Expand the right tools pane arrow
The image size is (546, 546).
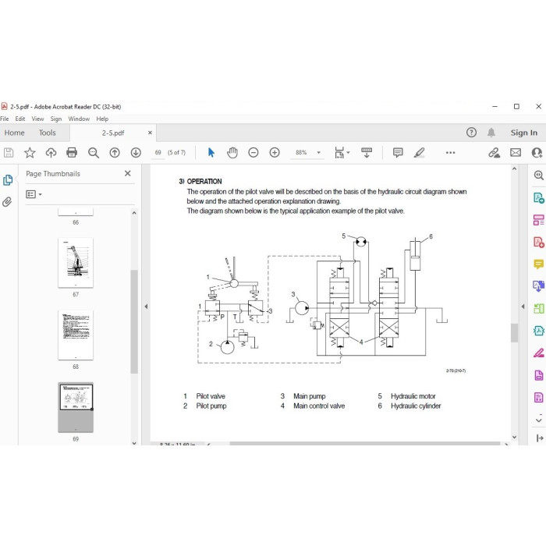(x=523, y=307)
